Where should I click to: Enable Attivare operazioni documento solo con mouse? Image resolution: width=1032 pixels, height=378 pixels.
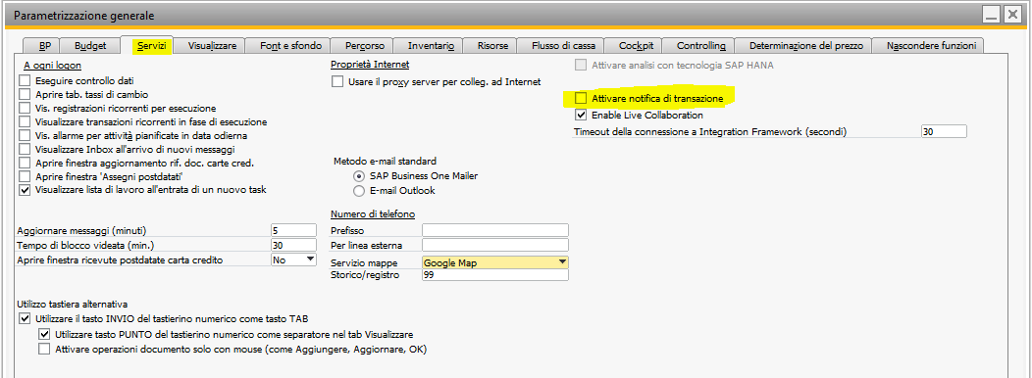click(x=44, y=349)
